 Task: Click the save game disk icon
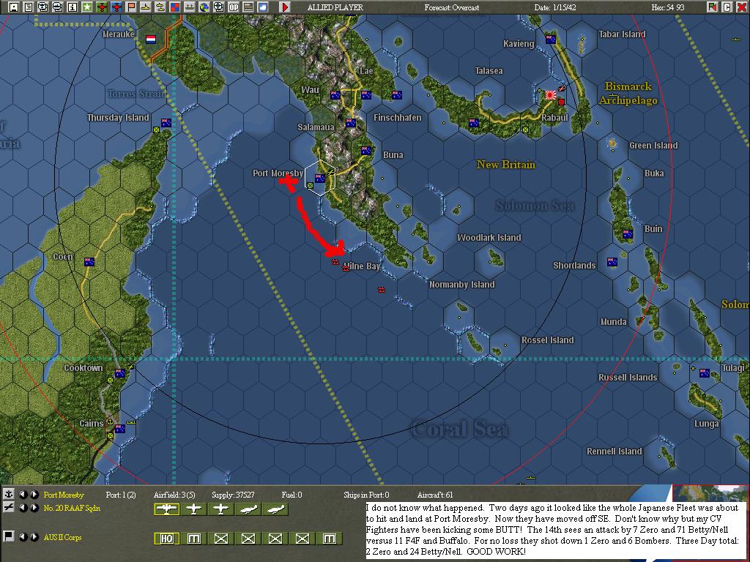(15, 7)
